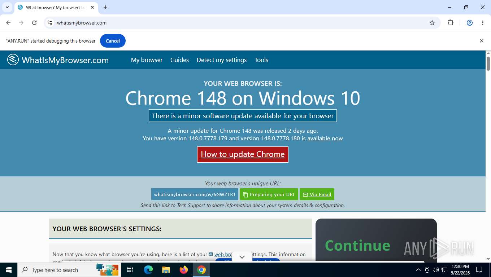Open the Windows Start menu
This screenshot has width=491, height=277.
9,270
